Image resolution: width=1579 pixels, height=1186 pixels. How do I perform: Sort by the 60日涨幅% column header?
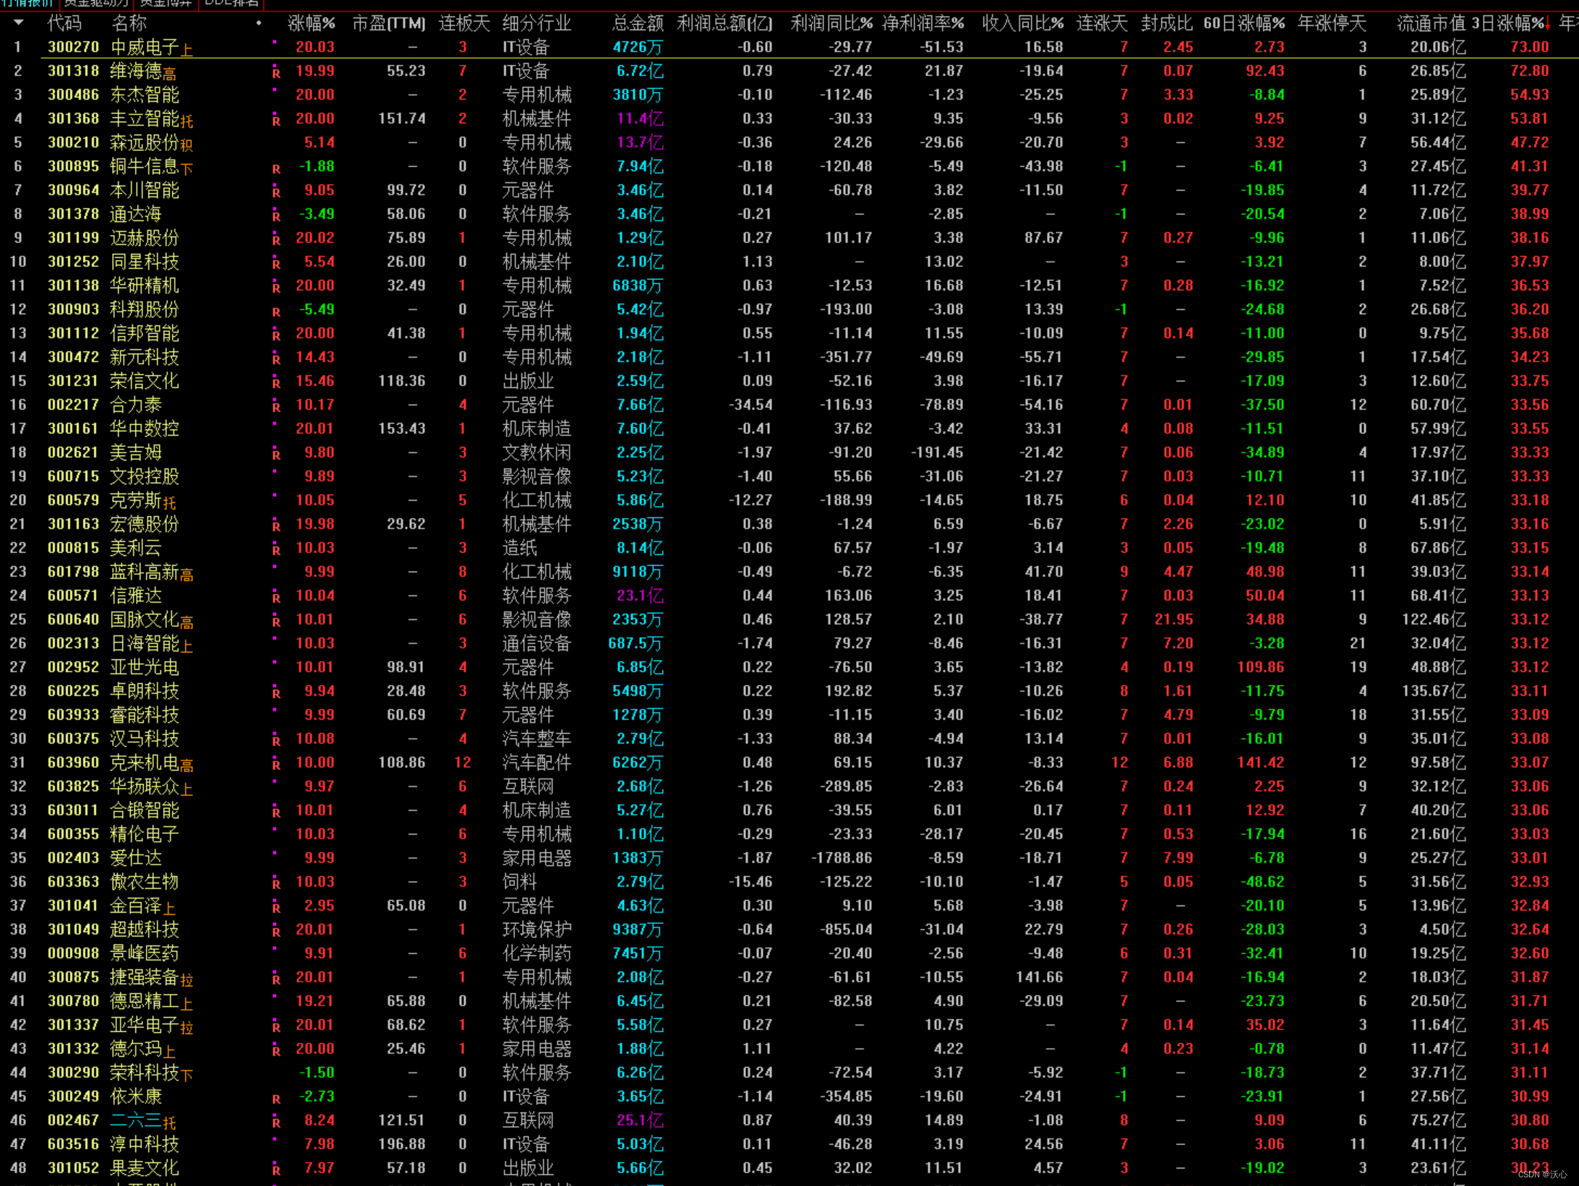pyautogui.click(x=1244, y=23)
